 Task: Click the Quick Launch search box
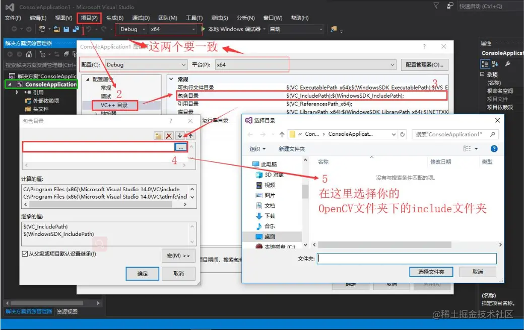pyautogui.click(x=490, y=6)
